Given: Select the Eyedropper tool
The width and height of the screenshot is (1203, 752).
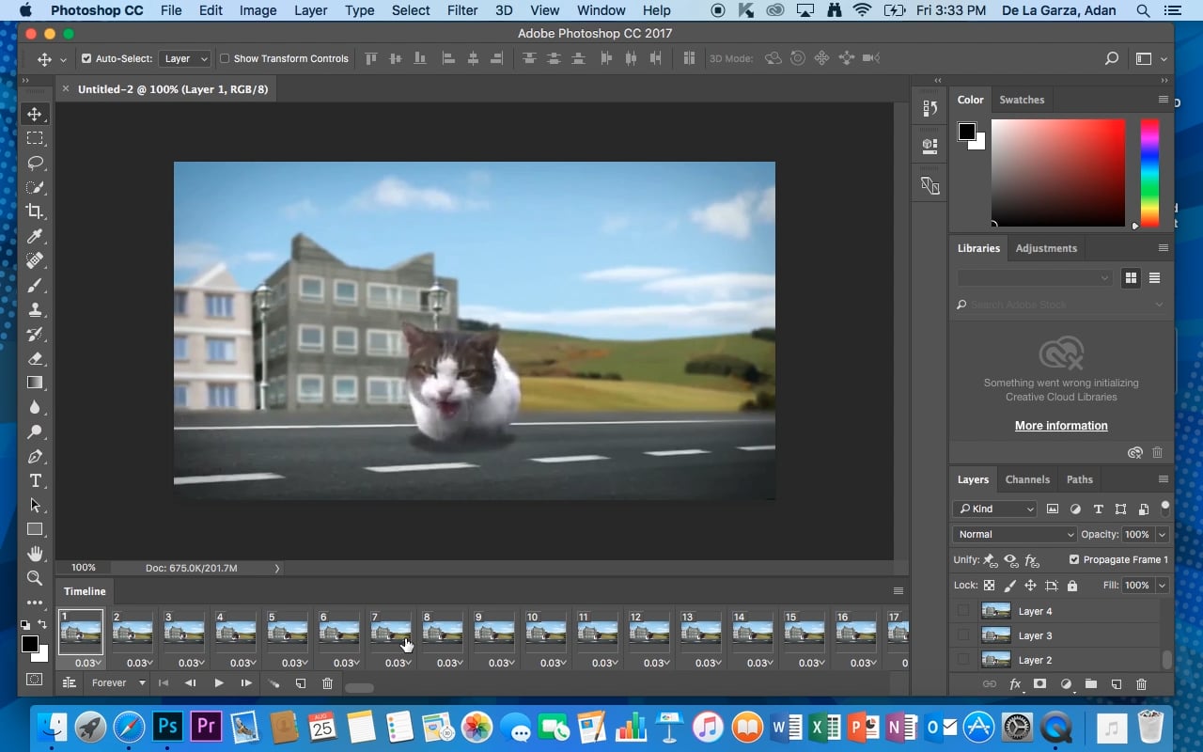Looking at the screenshot, I should pos(35,236).
